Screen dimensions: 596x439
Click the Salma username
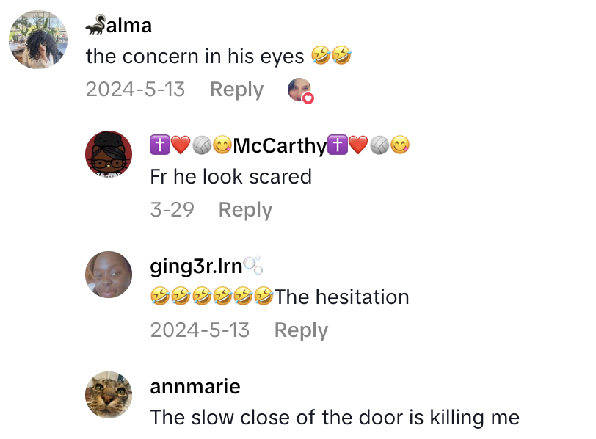coord(119,26)
